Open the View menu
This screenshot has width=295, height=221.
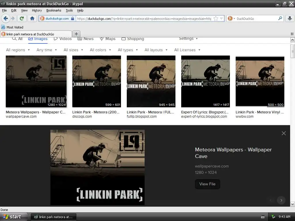[24, 10]
